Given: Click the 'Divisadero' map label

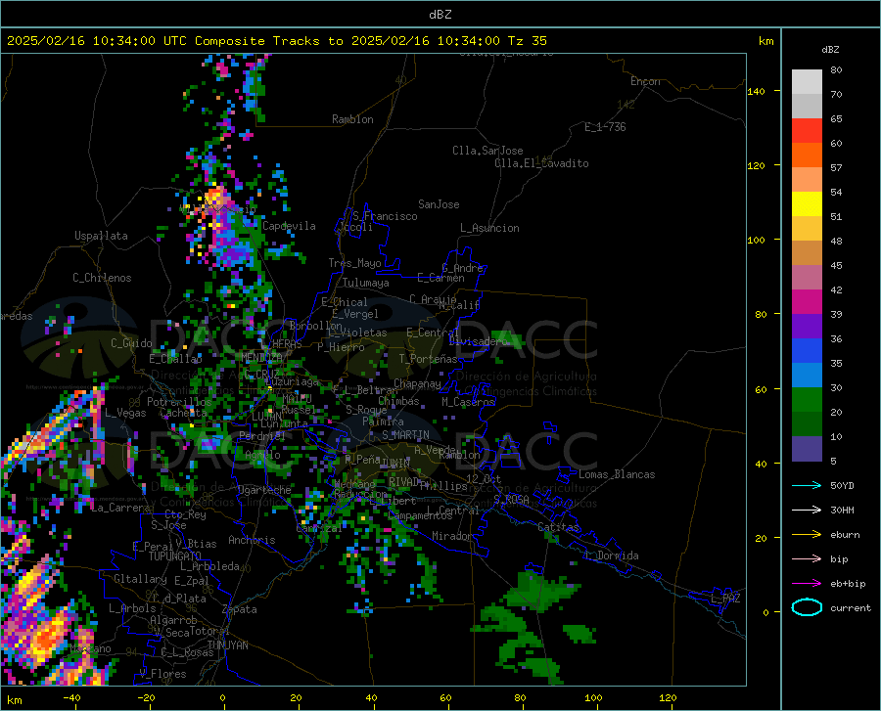Looking at the screenshot, I should [478, 341].
